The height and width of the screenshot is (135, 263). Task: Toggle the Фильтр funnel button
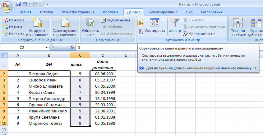coord(174,26)
